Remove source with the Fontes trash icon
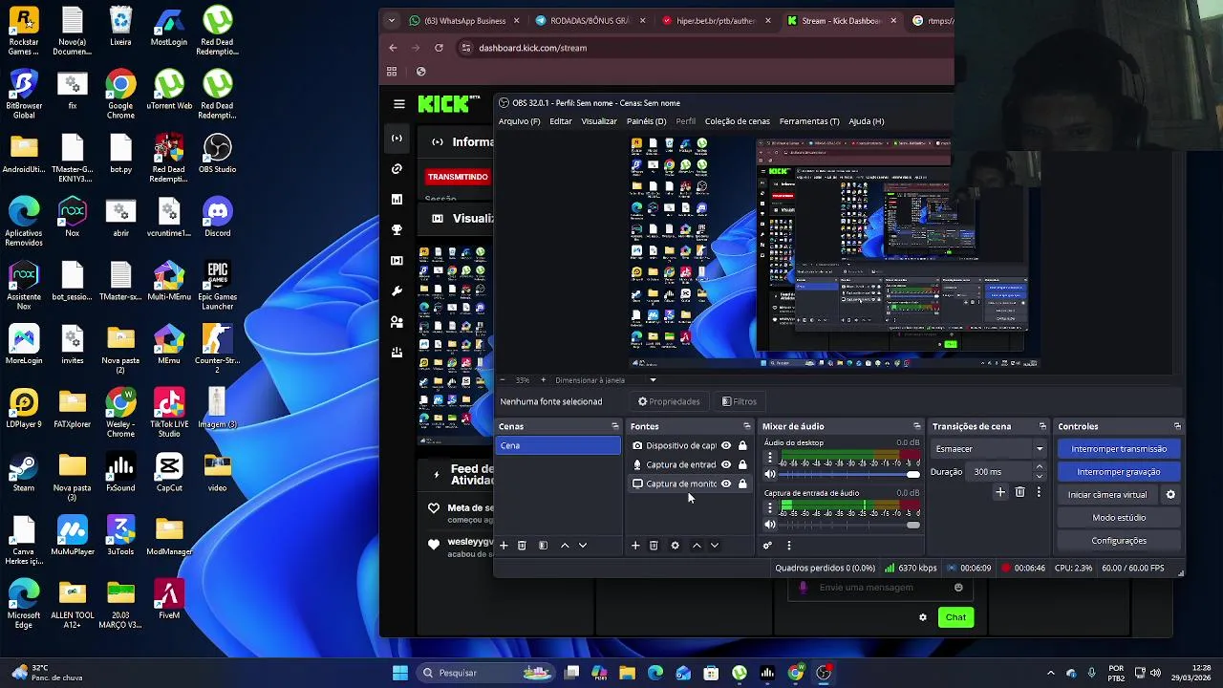 [654, 546]
